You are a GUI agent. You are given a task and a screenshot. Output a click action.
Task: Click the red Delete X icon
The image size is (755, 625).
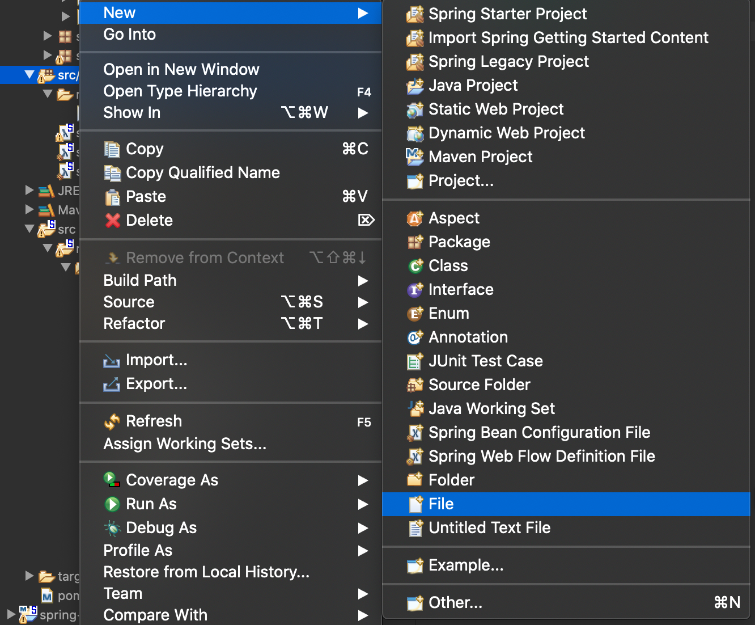coord(113,220)
